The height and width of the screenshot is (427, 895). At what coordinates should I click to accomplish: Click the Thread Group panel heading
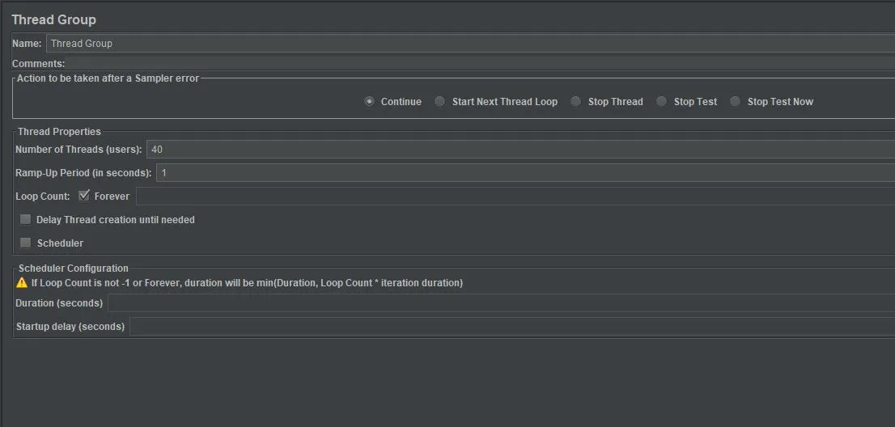pyautogui.click(x=53, y=19)
